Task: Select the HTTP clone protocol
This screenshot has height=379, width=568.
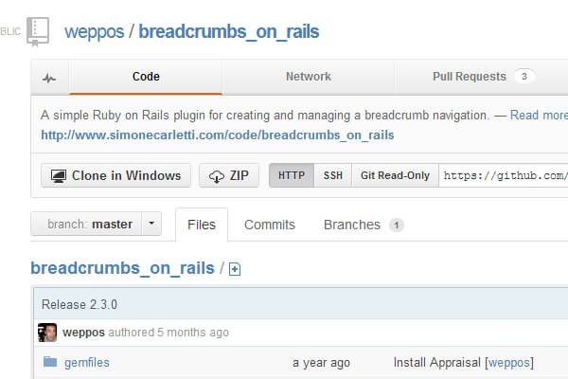Action: [x=292, y=175]
